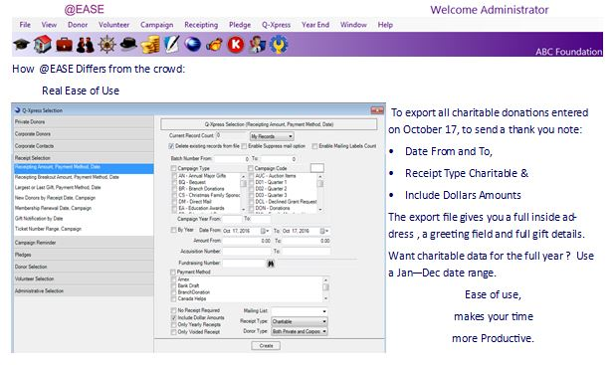Click the red-roof house toolbar icon
The height and width of the screenshot is (365, 616).
click(43, 44)
